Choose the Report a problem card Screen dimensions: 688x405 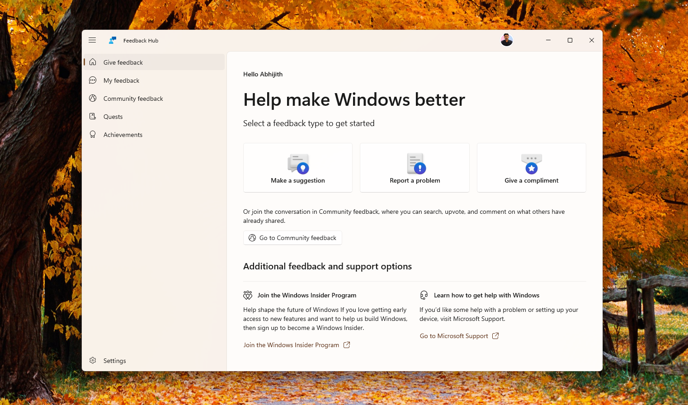click(415, 168)
